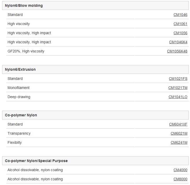This screenshot has width=190, height=185.
Task: Open the CM6241M flexibility grade link
Action: pos(179,142)
